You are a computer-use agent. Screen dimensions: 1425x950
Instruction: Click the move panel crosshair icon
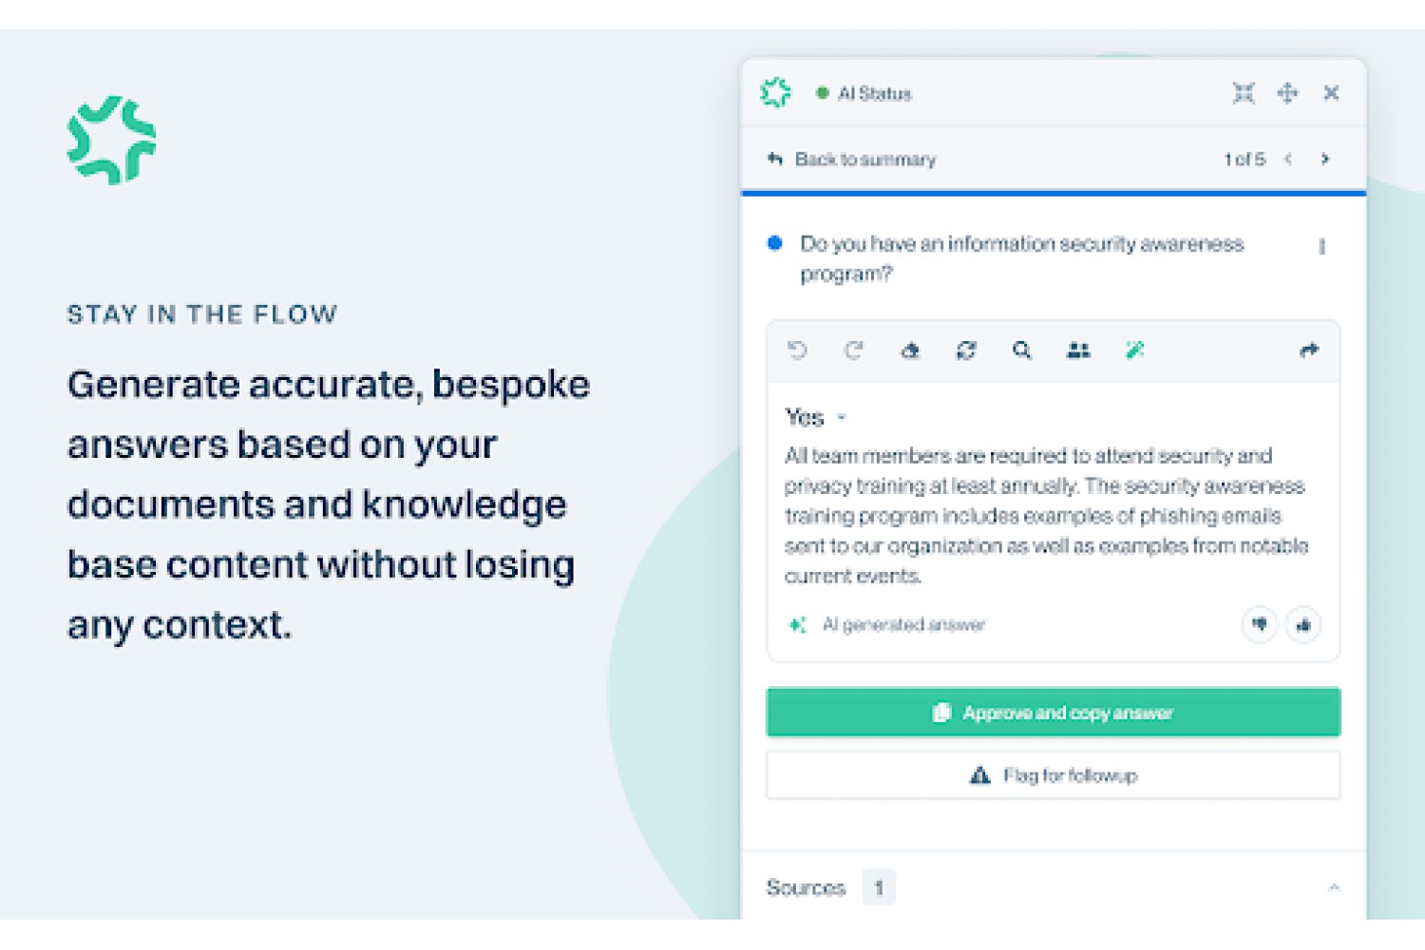pyautogui.click(x=1287, y=93)
